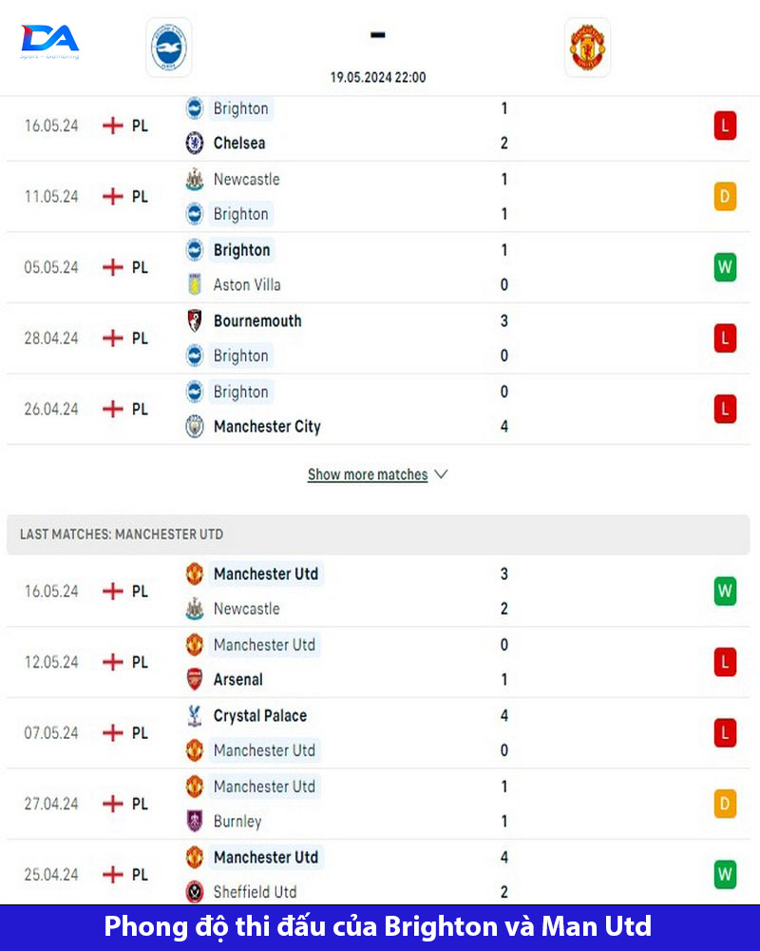Click the Crystal Palace badge icon
760x951 pixels.
[195, 716]
